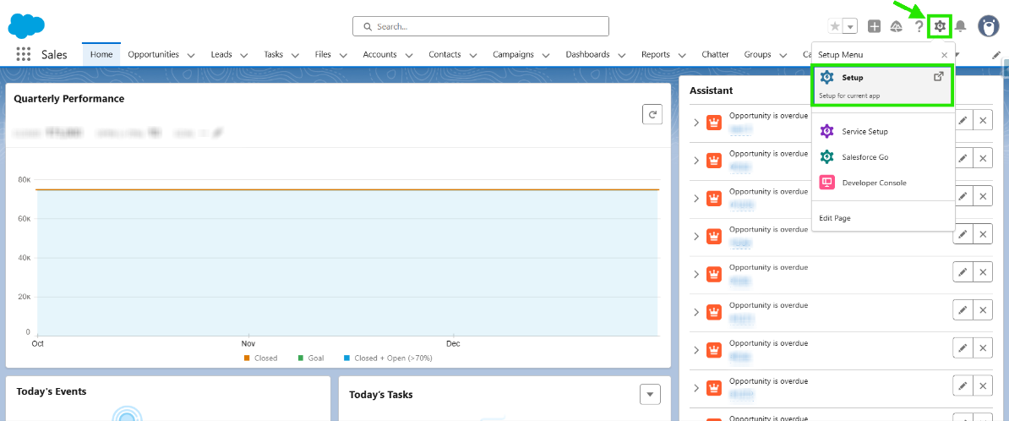The height and width of the screenshot is (421, 1009).
Task: Open Setup for current app
Action: [x=881, y=85]
